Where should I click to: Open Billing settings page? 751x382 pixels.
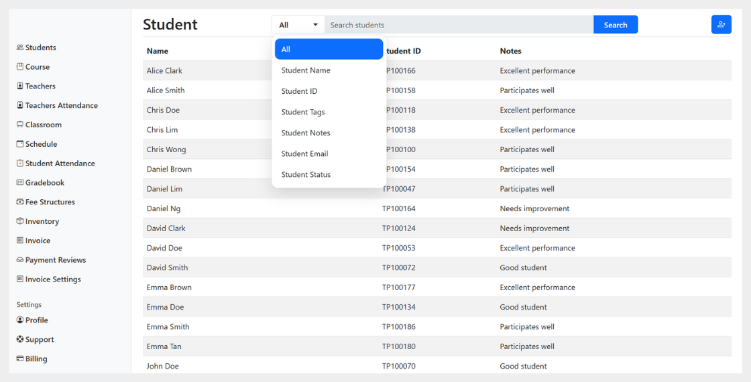[x=36, y=359]
